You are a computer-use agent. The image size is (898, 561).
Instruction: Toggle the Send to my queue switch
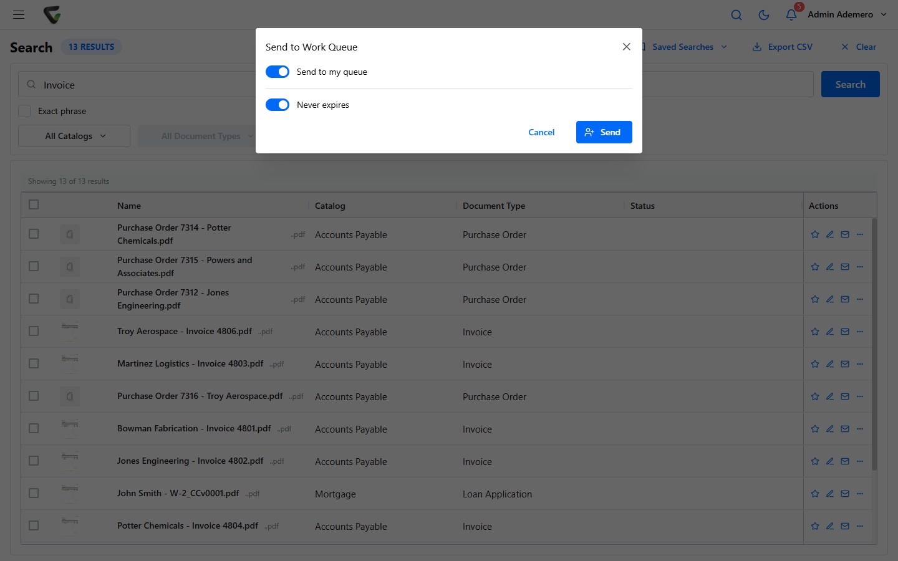pos(278,72)
